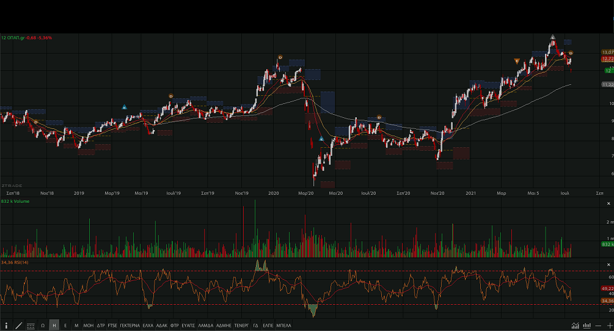Open the info panel icon
The width and height of the screenshot is (614, 331).
(x=6, y=326)
